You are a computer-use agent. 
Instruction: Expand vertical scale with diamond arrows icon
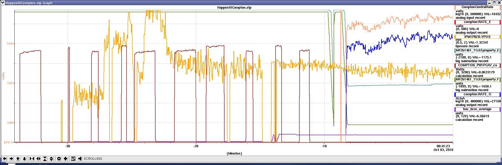pyautogui.click(x=52, y=158)
